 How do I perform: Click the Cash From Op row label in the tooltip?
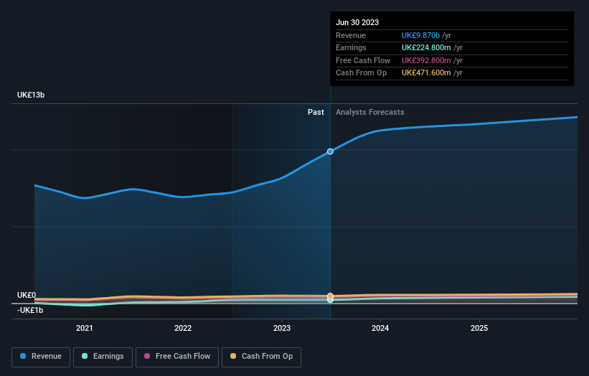361,73
